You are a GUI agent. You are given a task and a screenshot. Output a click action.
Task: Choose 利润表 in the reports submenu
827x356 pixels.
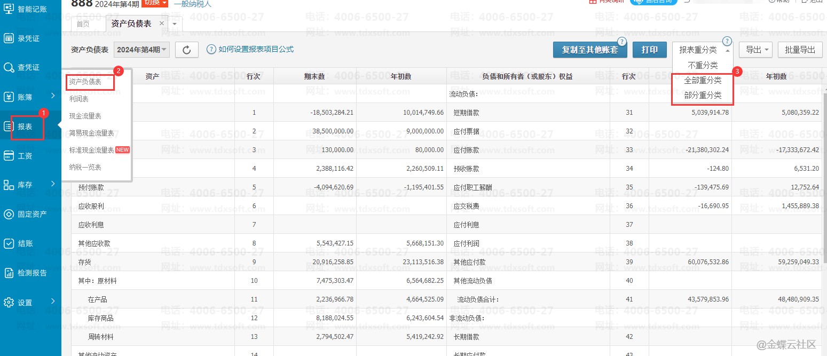tap(79, 99)
